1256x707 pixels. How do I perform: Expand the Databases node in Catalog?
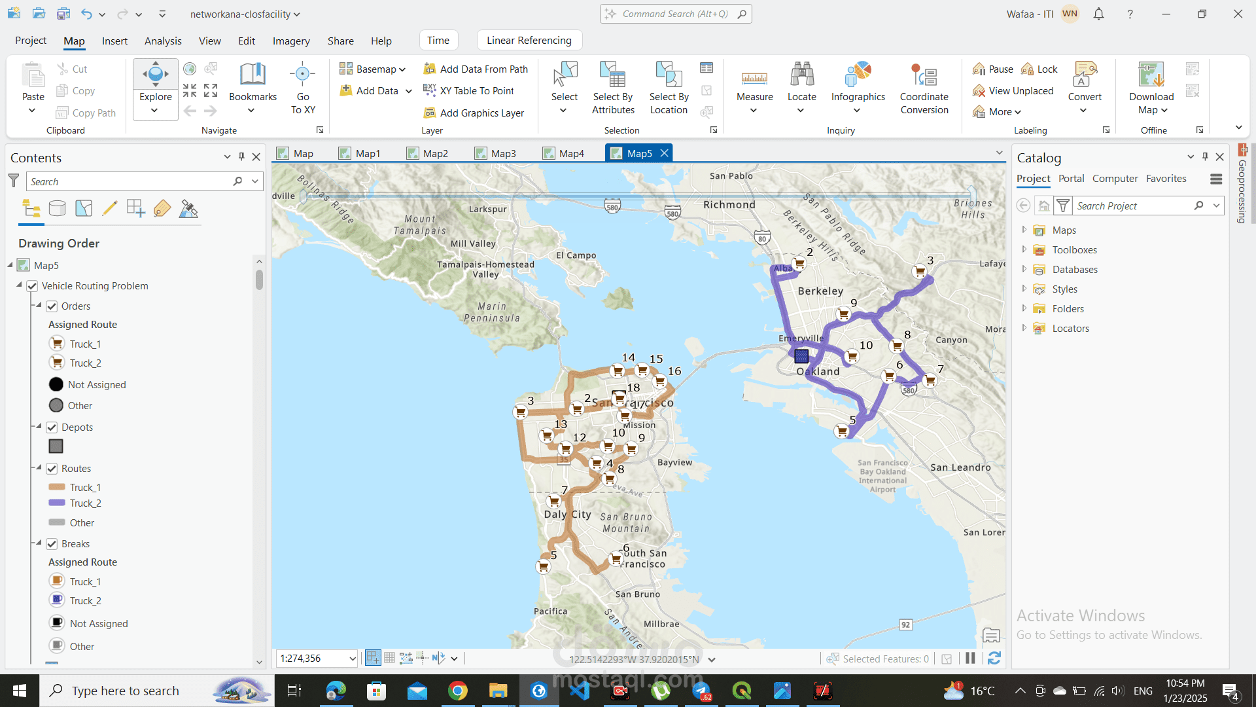click(1024, 269)
